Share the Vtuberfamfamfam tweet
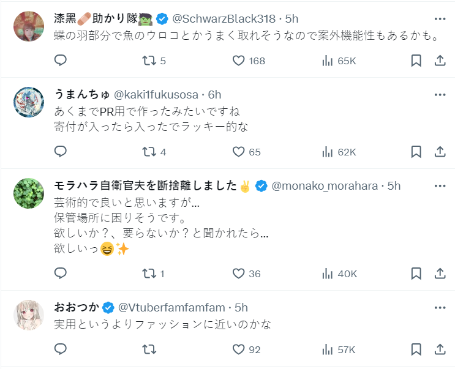455x369 pixels. point(440,349)
